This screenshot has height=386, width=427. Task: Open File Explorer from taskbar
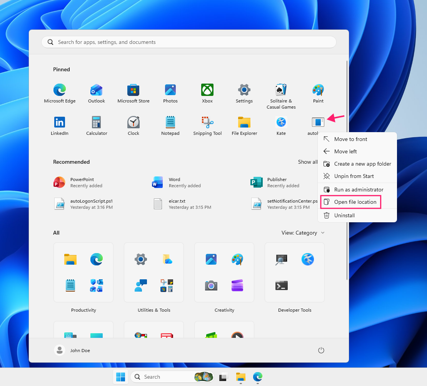tap(240, 377)
